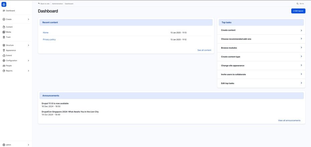Screen dimensions: 311x147
Task: Expand the Create menu chevron
Action: (x=28, y=19)
